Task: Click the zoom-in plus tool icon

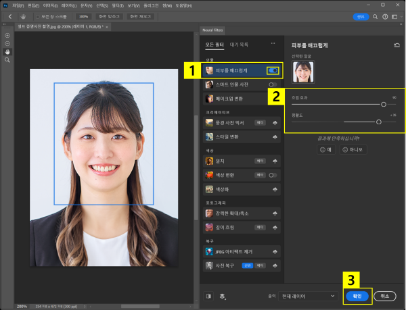Action: (7, 34)
